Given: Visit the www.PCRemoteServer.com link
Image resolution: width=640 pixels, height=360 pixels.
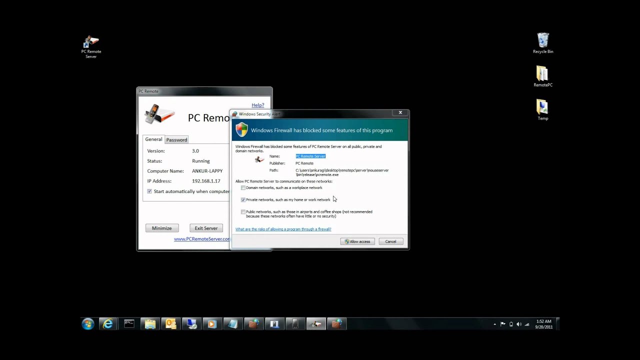Looking at the screenshot, I should [x=201, y=239].
